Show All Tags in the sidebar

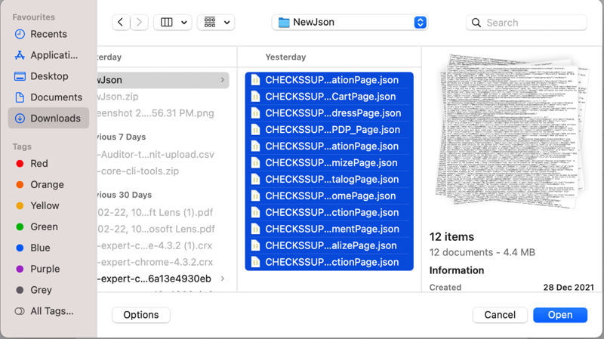pyautogui.click(x=51, y=311)
